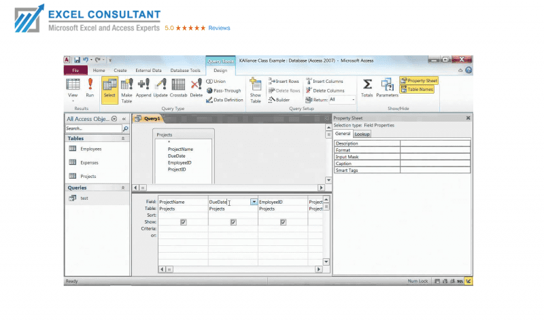Click the Redo icon in quick access toolbar
The height and width of the screenshot is (320, 544).
pos(97,60)
